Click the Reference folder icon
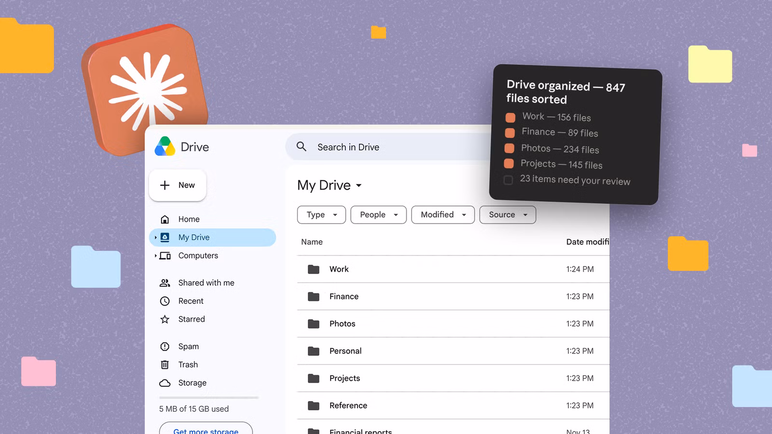The width and height of the screenshot is (772, 434). point(314,406)
